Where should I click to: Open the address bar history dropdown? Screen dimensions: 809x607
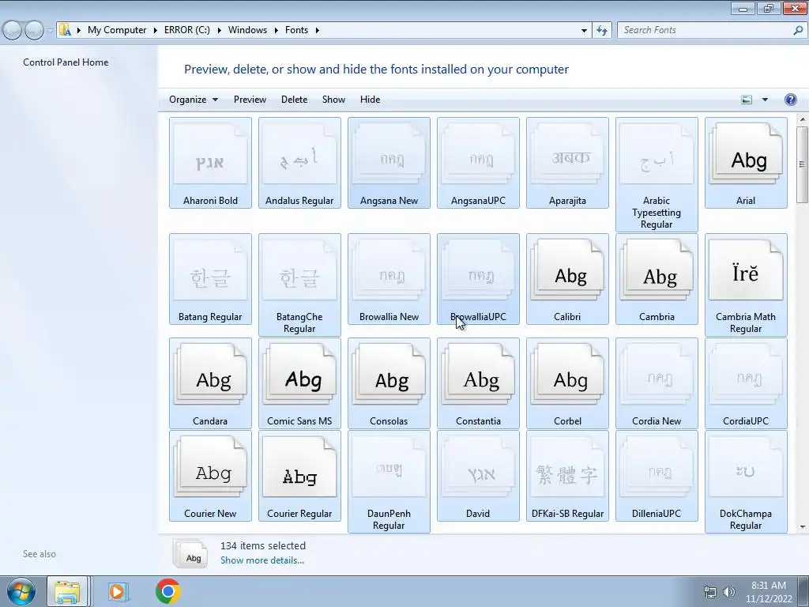tap(584, 30)
